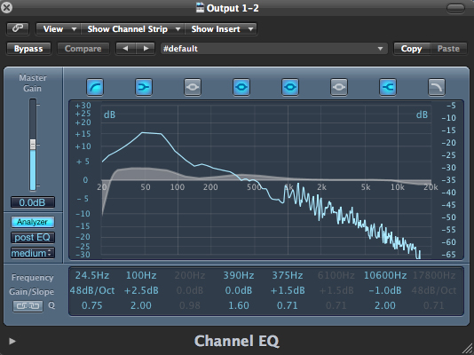Switch the post EQ analyzer mode
Screen dimensions: 474x355
click(33, 238)
